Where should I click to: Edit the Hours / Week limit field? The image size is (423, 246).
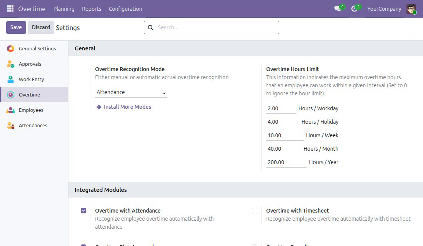tap(285, 135)
